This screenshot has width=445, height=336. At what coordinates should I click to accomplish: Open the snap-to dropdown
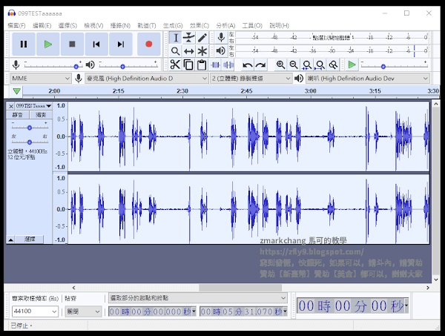coord(83,312)
